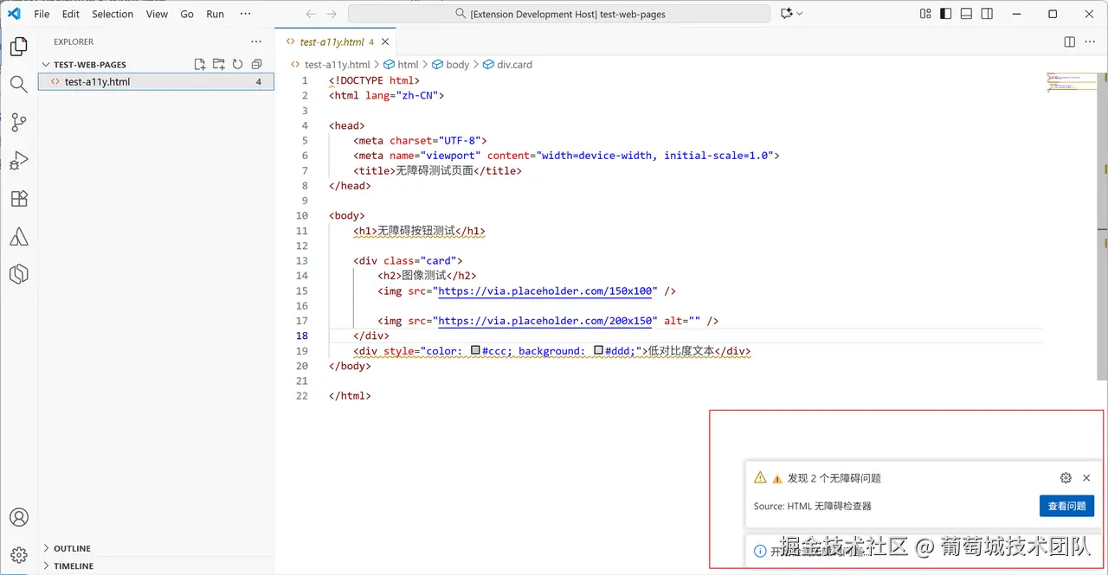The image size is (1108, 575).
Task: Toggle the secondary side bar
Action: (x=987, y=14)
